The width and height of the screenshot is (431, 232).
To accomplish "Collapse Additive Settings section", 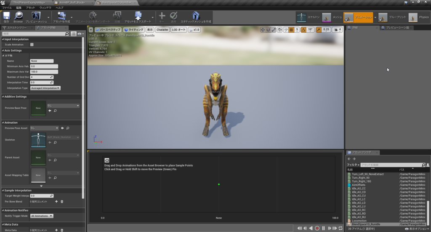I will point(3,96).
